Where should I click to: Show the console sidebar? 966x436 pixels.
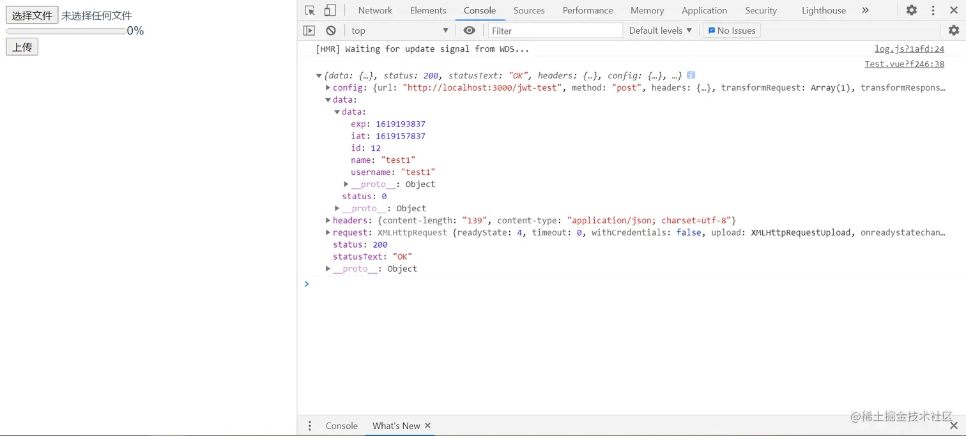309,31
